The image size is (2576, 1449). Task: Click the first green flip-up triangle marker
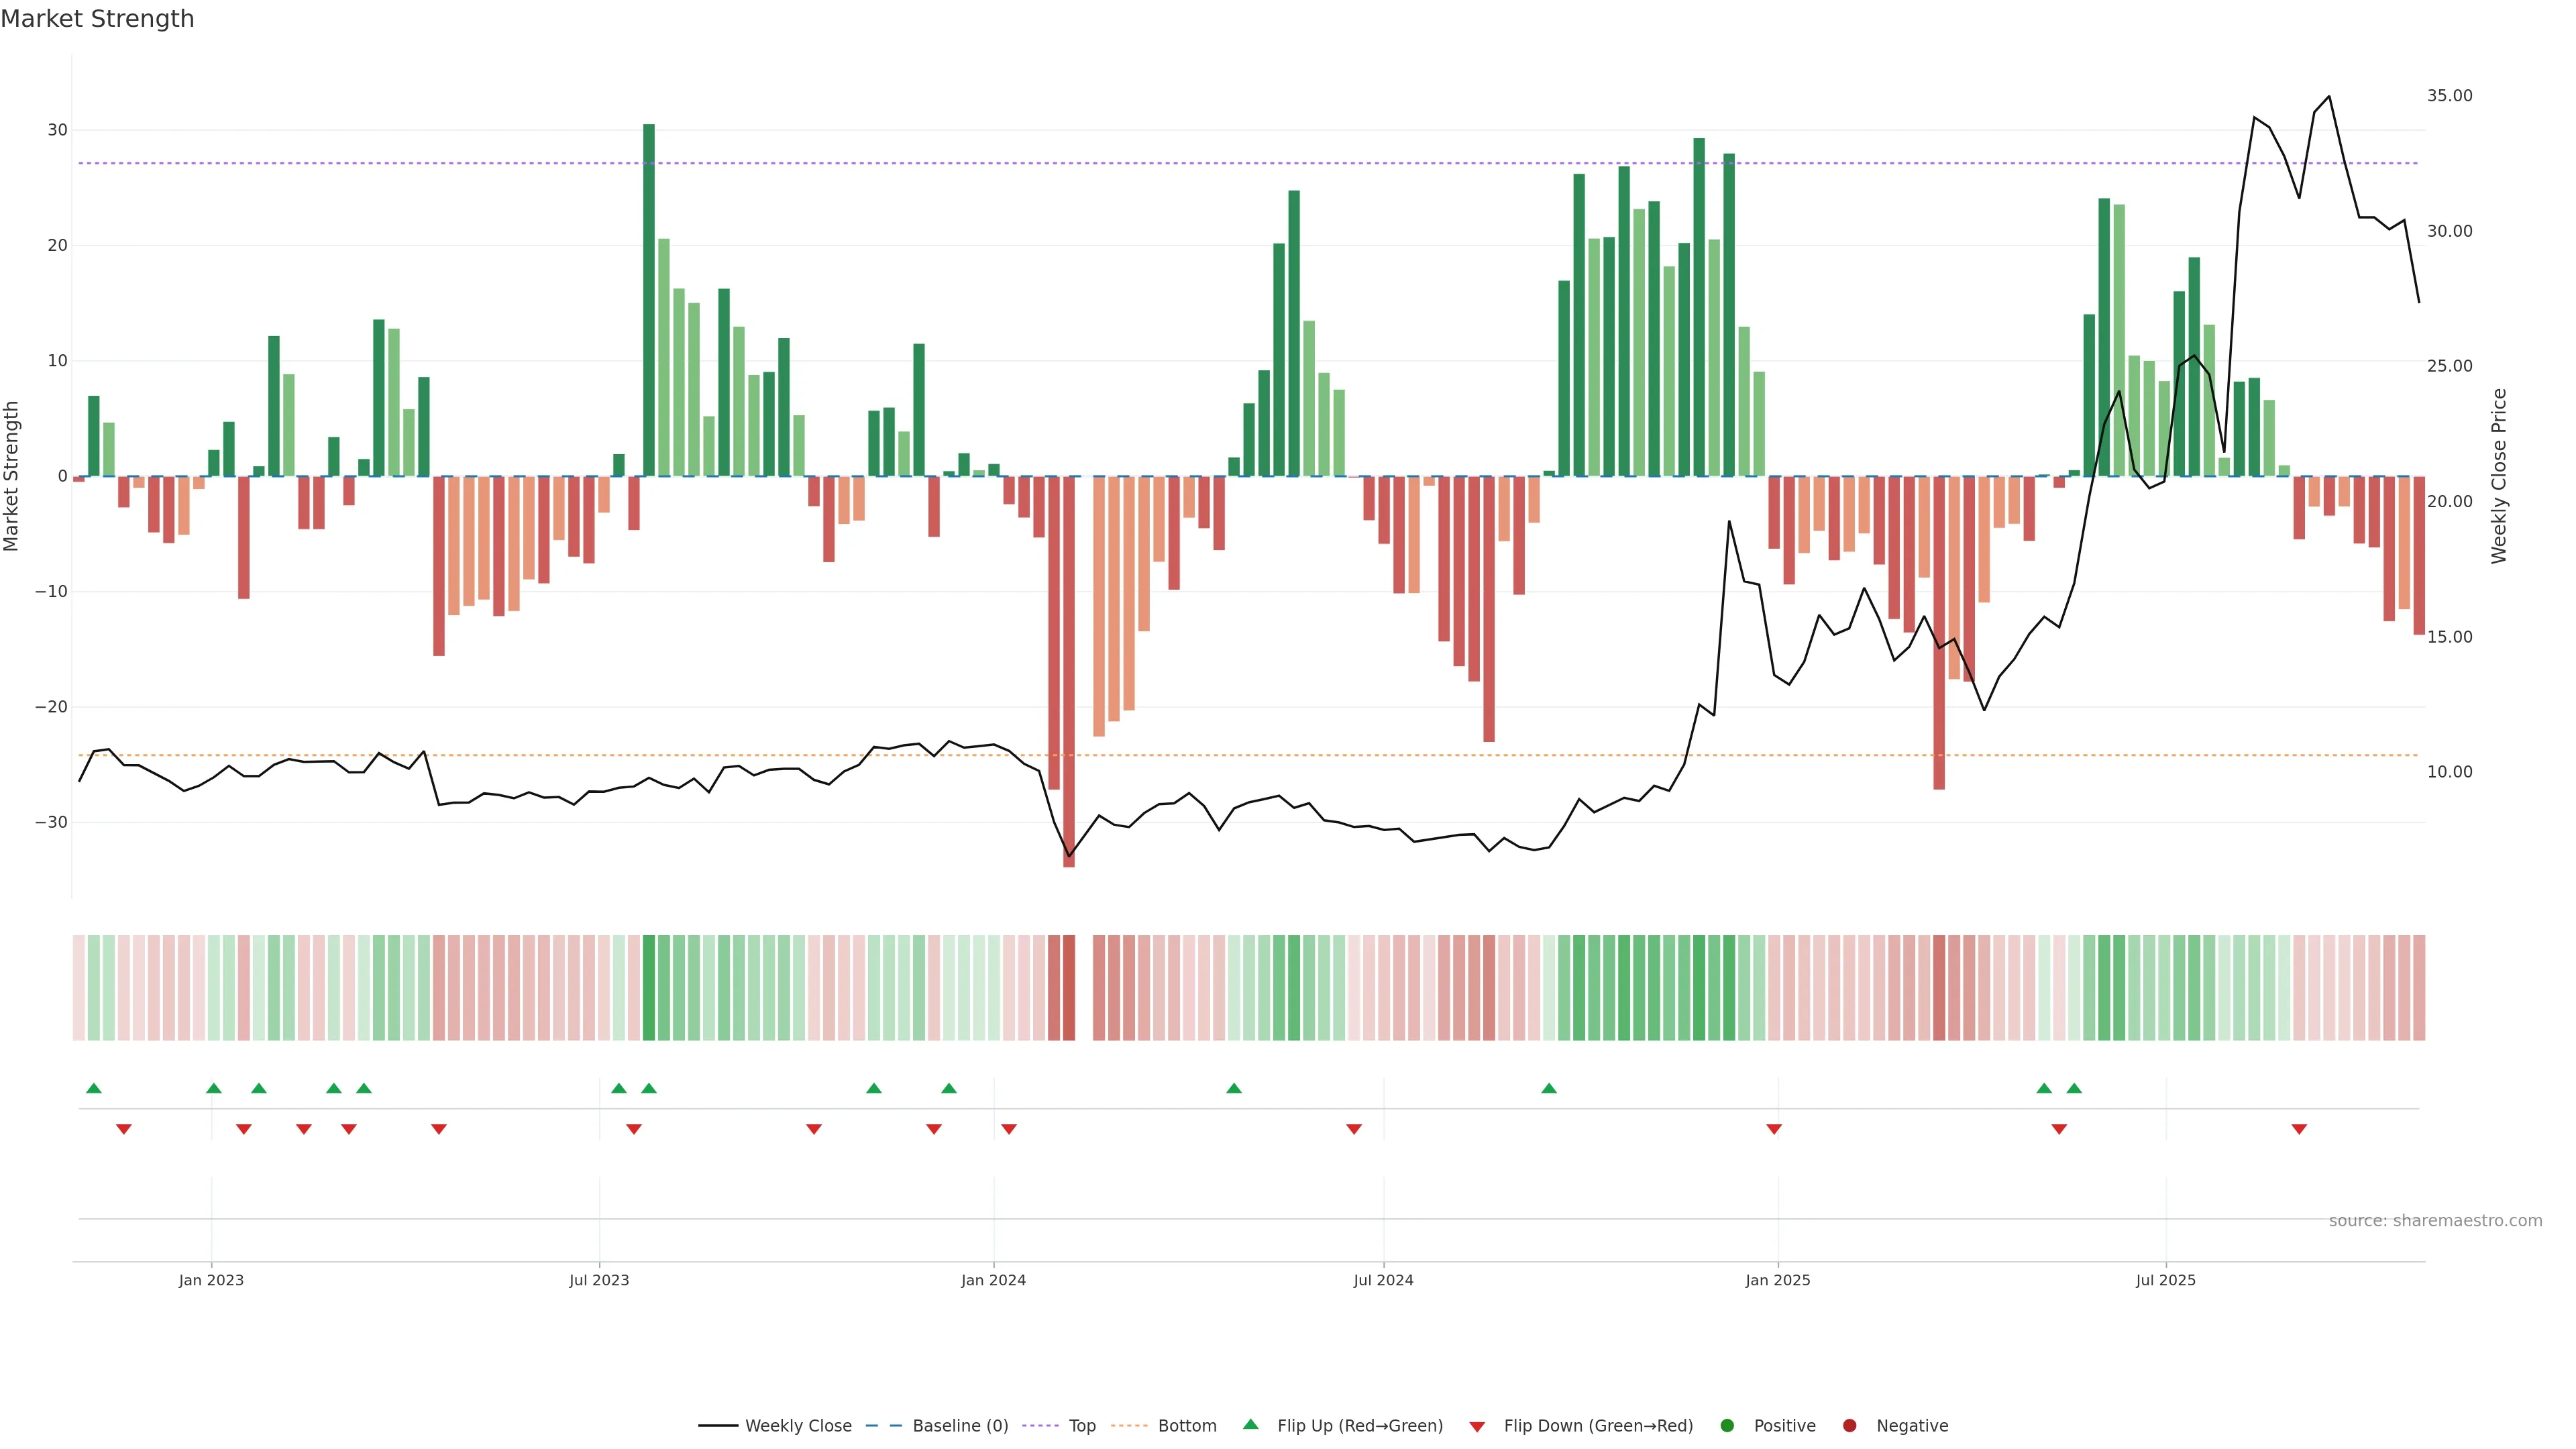[x=94, y=1088]
